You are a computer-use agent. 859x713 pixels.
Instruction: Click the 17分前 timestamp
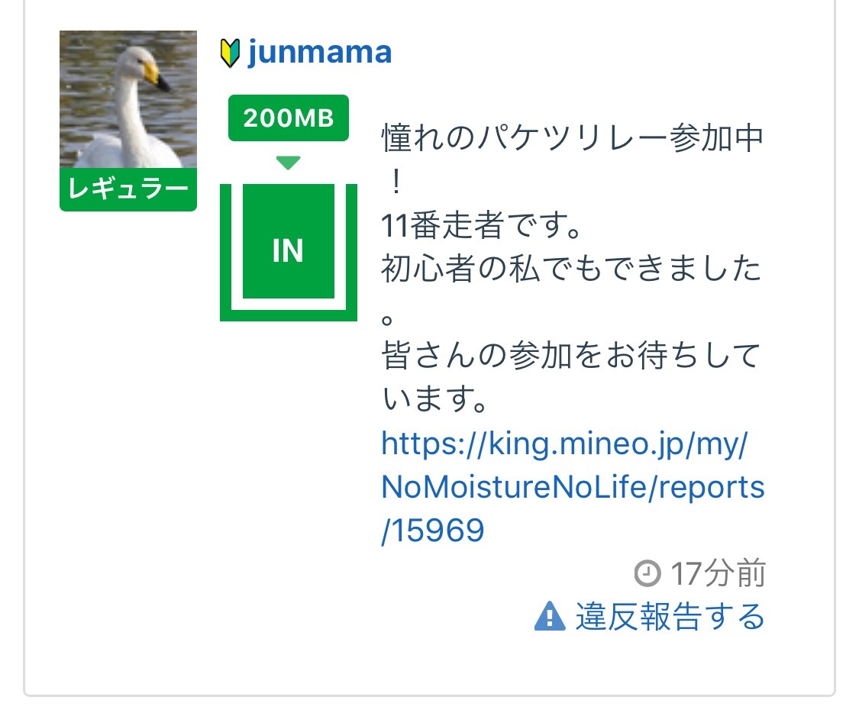(718, 574)
